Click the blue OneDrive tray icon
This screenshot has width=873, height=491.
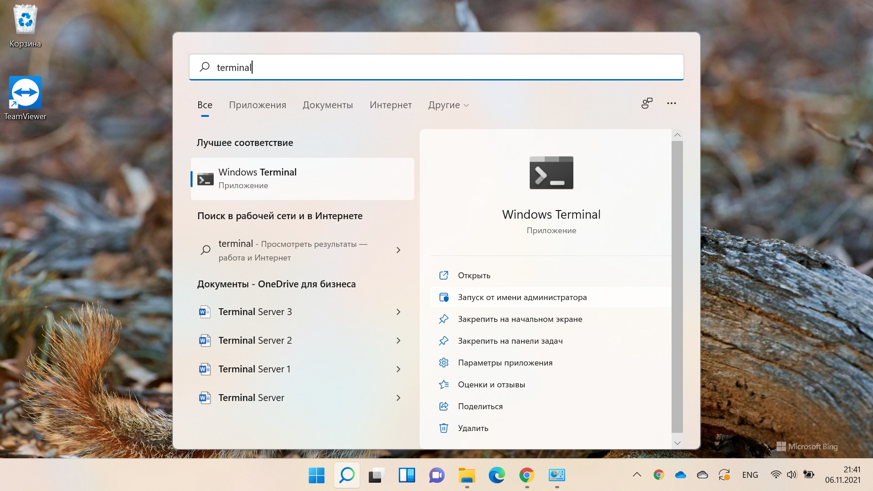click(x=681, y=475)
